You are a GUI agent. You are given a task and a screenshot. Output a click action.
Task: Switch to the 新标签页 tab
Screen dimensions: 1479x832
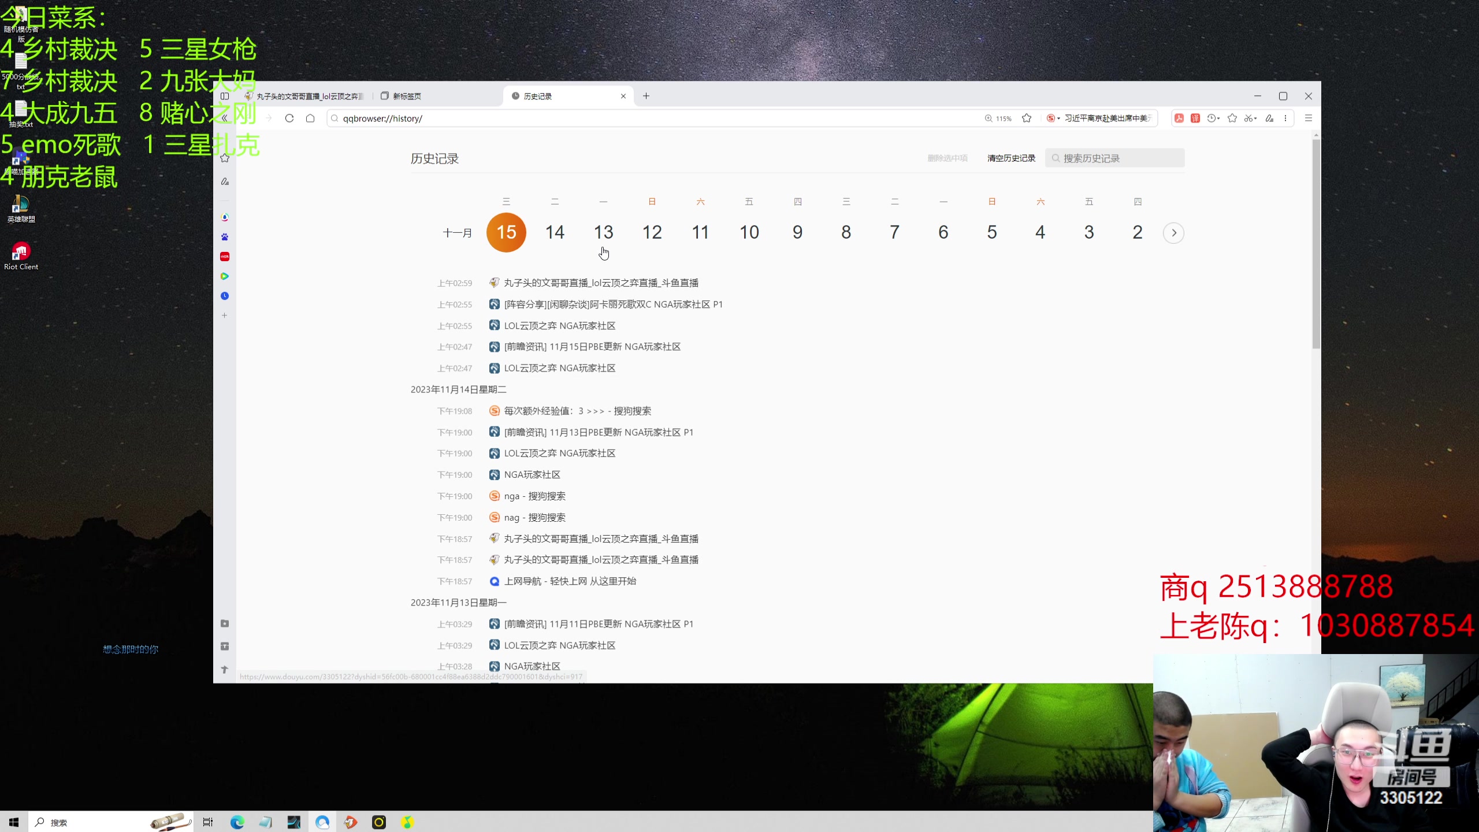pos(407,96)
